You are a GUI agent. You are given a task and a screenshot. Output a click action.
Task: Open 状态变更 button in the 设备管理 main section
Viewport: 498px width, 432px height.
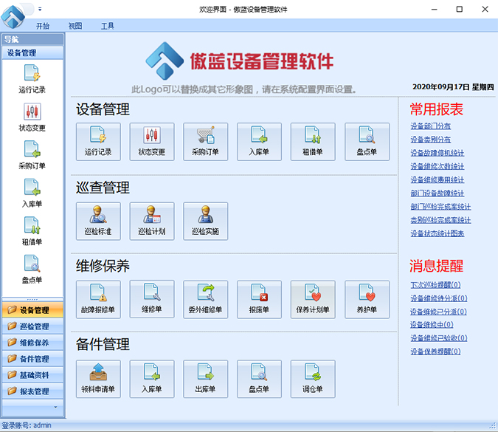(x=152, y=142)
